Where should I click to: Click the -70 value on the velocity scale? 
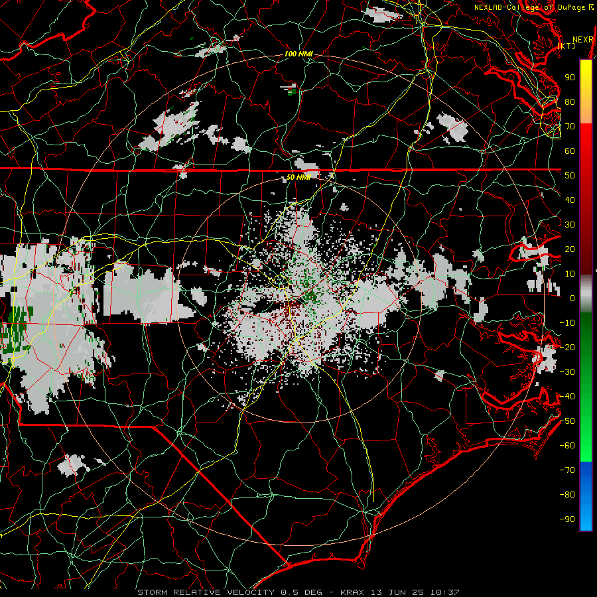point(567,470)
